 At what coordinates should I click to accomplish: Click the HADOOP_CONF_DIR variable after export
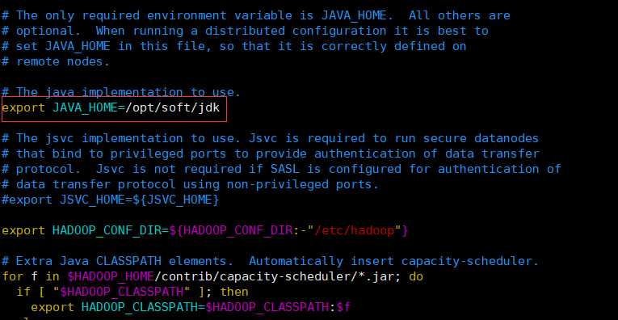coord(107,230)
